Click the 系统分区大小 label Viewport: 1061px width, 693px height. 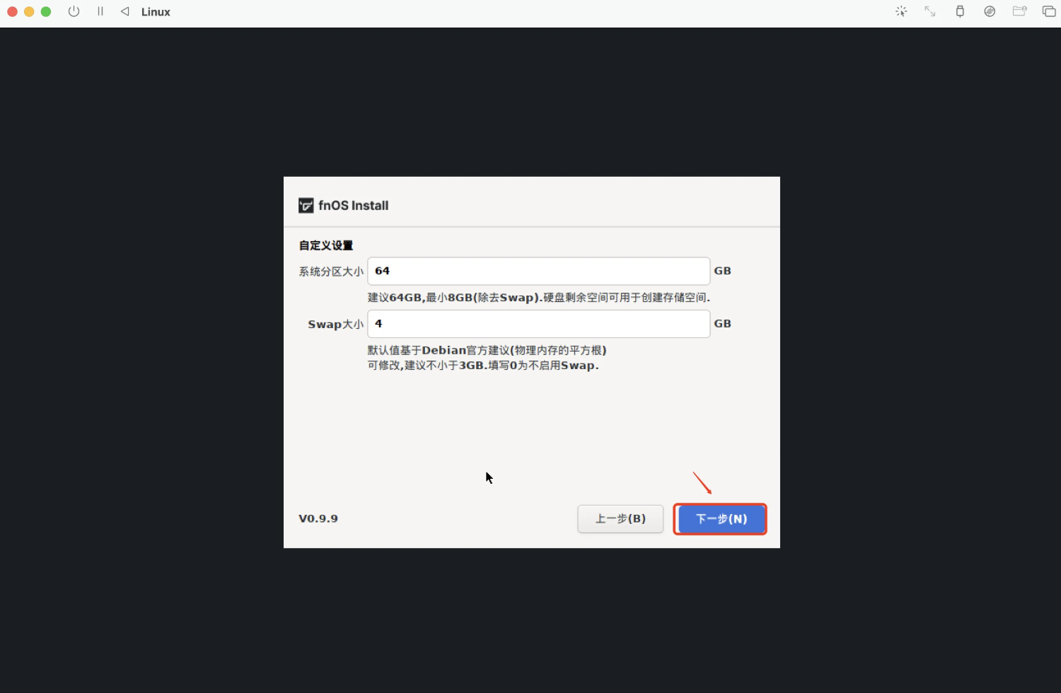[x=331, y=272]
